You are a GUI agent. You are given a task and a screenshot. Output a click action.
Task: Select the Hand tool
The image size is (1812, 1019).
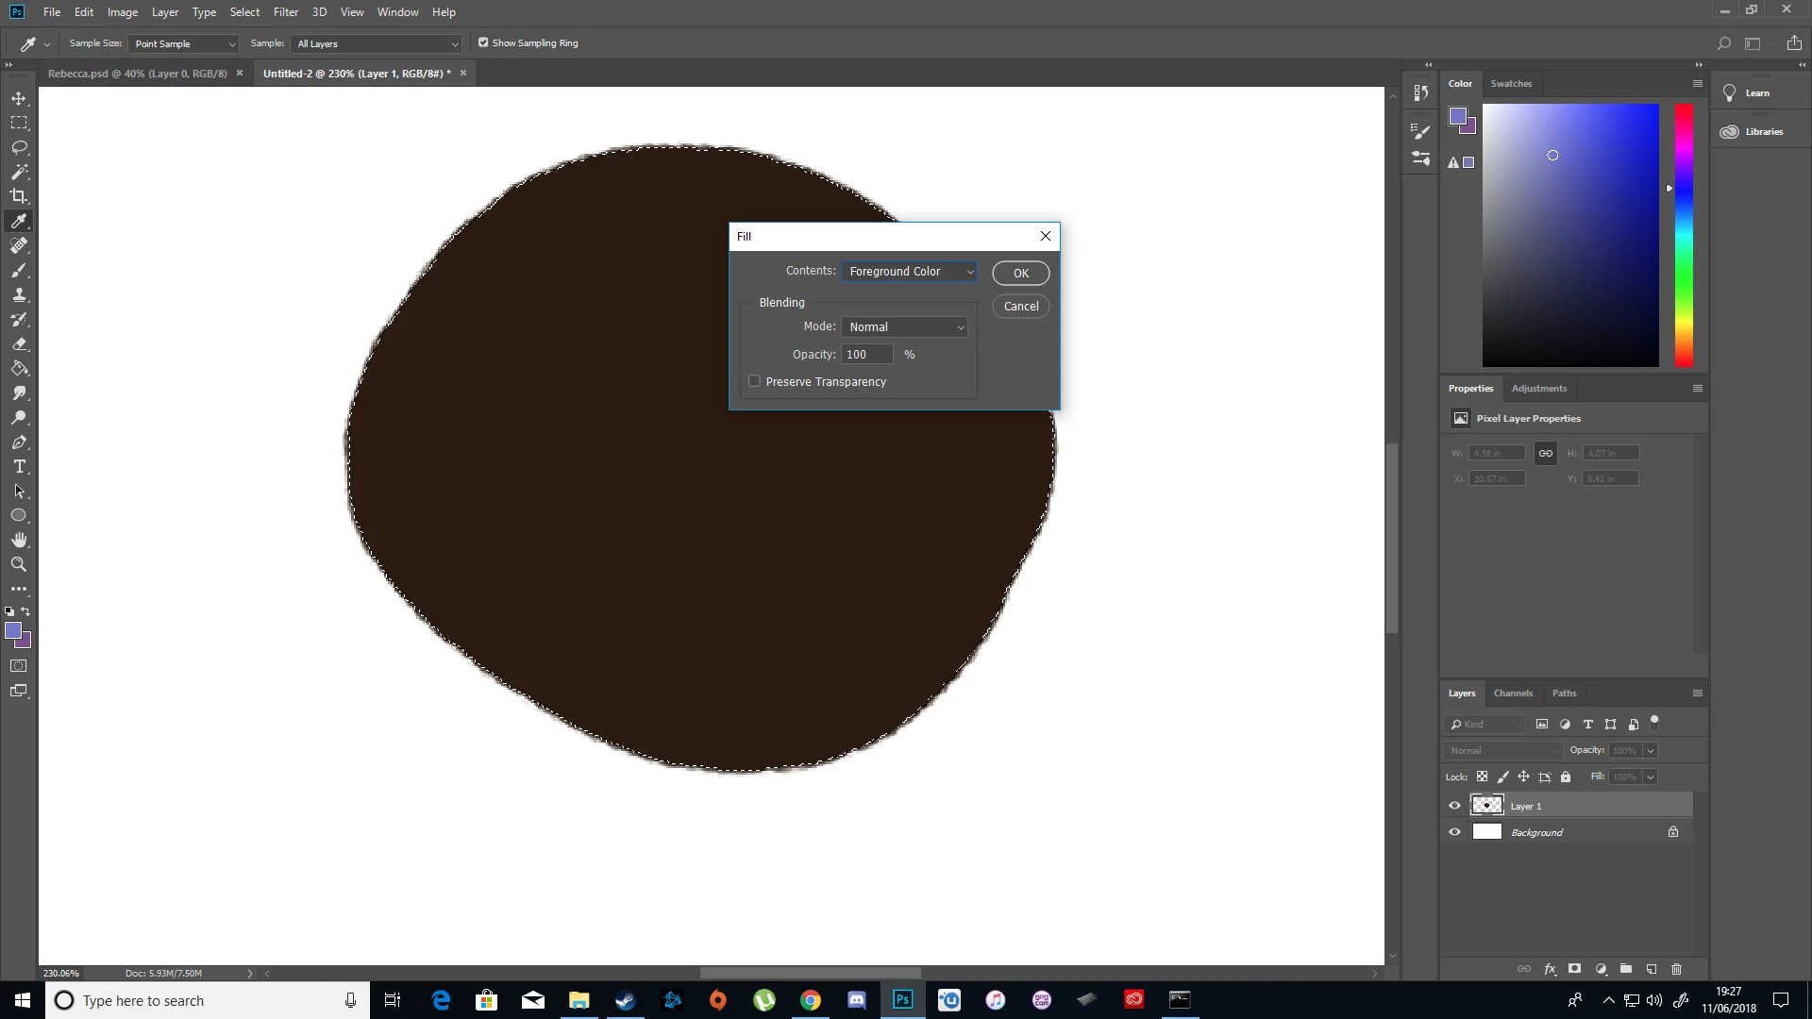coord(19,540)
